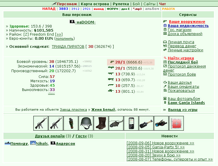Screen dimensions: 218x166
Task: Click weapon icon beside 10 (257.5)
Action: 111,85
